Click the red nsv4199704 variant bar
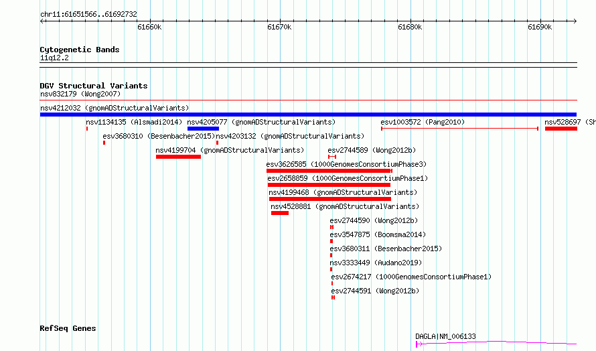The height and width of the screenshot is (351, 596). (178, 157)
